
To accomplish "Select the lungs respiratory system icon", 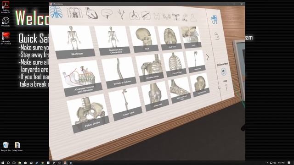I will tap(134, 15).
